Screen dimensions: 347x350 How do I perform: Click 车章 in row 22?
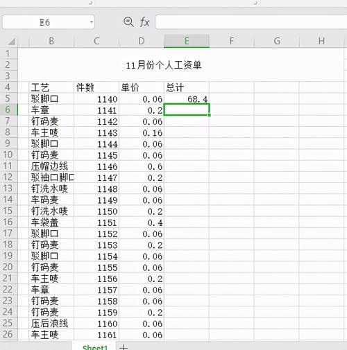pyautogui.click(x=51, y=290)
